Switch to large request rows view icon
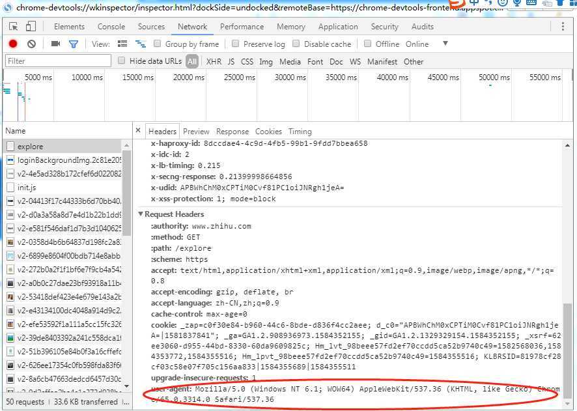The width and height of the screenshot is (577, 411). tap(122, 44)
